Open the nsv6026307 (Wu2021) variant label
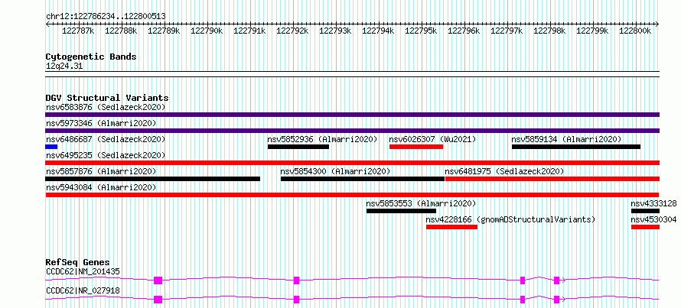Viewport: 681px width, 308px height. (x=432, y=139)
